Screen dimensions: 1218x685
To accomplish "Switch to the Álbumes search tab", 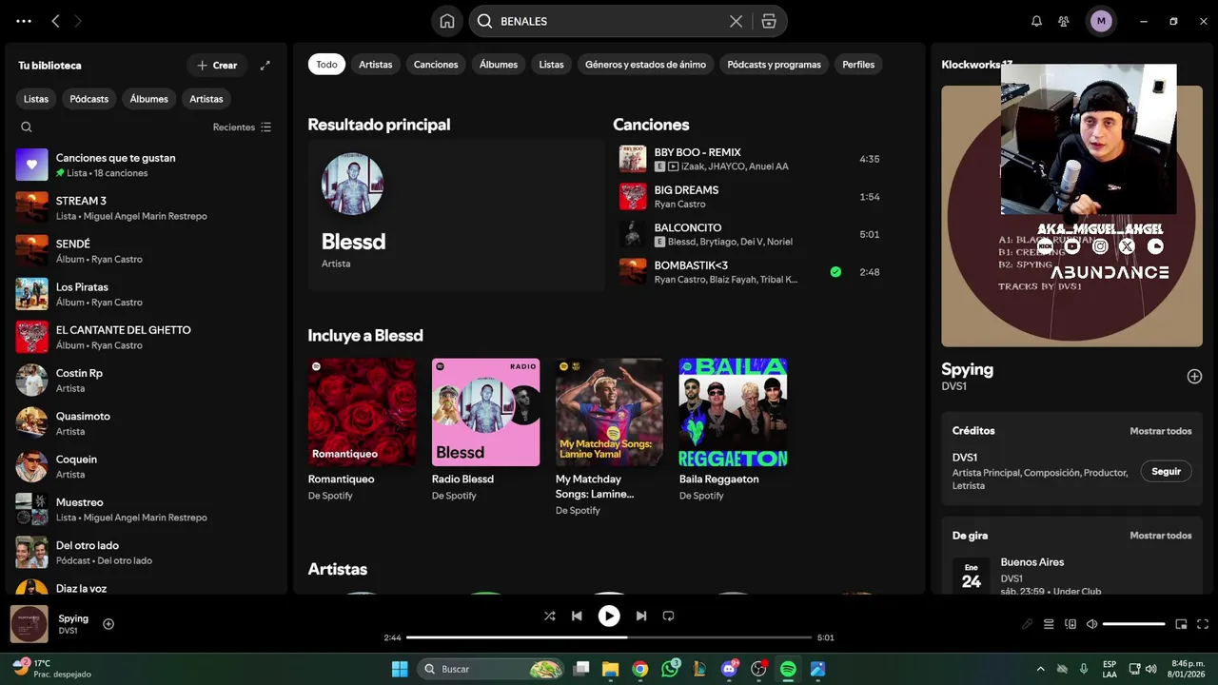I will point(499,65).
